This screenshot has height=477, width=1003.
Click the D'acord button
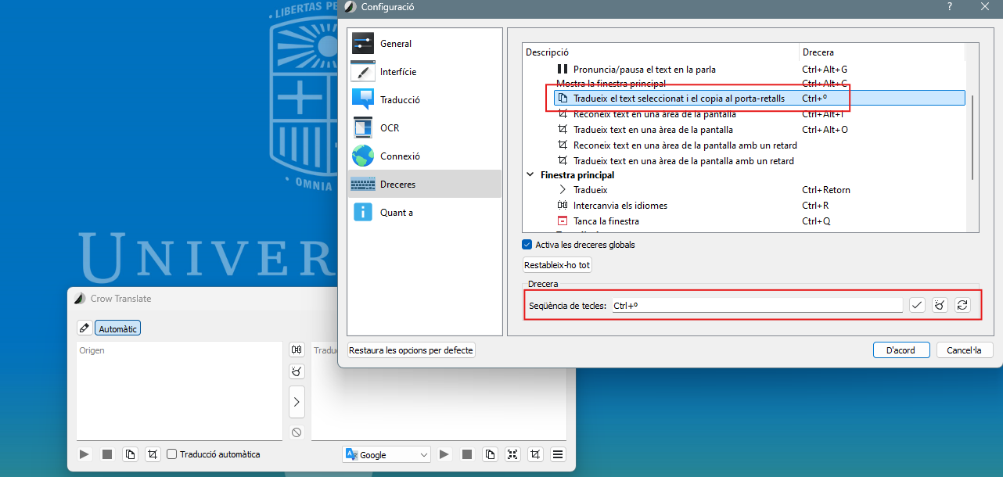[901, 350]
